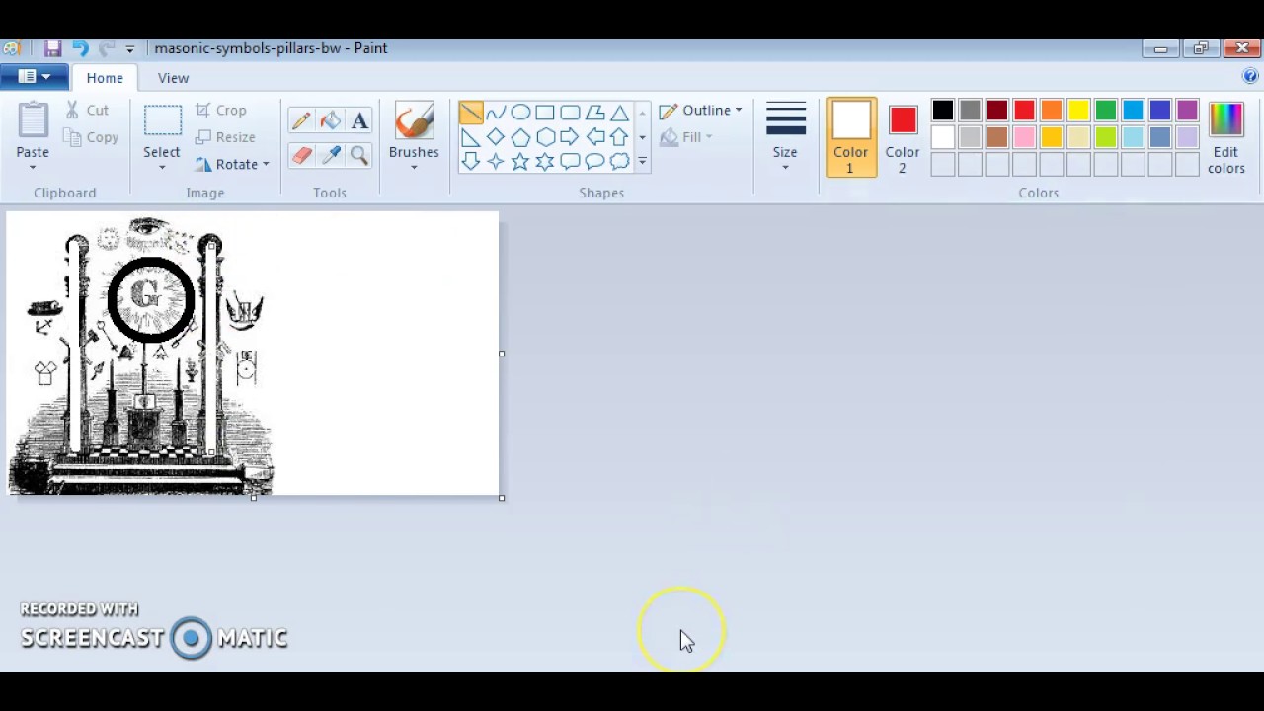The width and height of the screenshot is (1264, 711).
Task: Expand the Select options dropdown
Action: 162,159
